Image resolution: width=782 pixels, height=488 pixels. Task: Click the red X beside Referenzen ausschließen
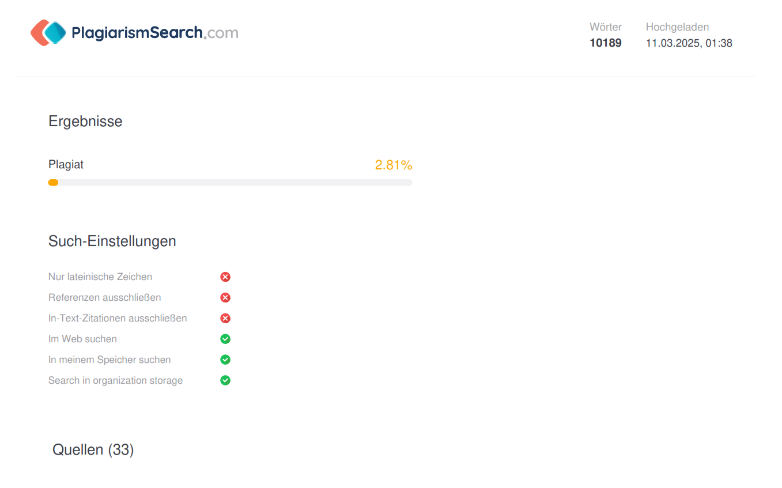[225, 298]
